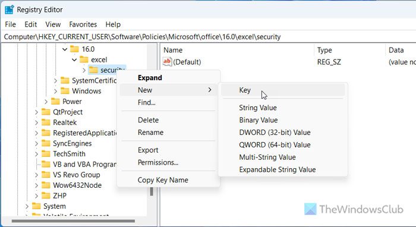Click the System folder icon
Viewport: 416px width, 227px height.
tap(36, 206)
